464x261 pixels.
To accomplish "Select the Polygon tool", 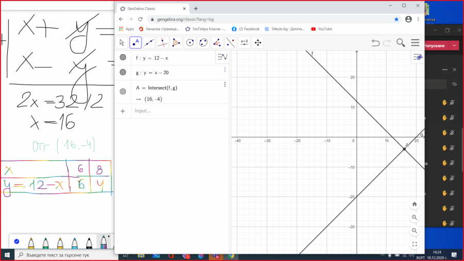I will pyautogui.click(x=176, y=43).
